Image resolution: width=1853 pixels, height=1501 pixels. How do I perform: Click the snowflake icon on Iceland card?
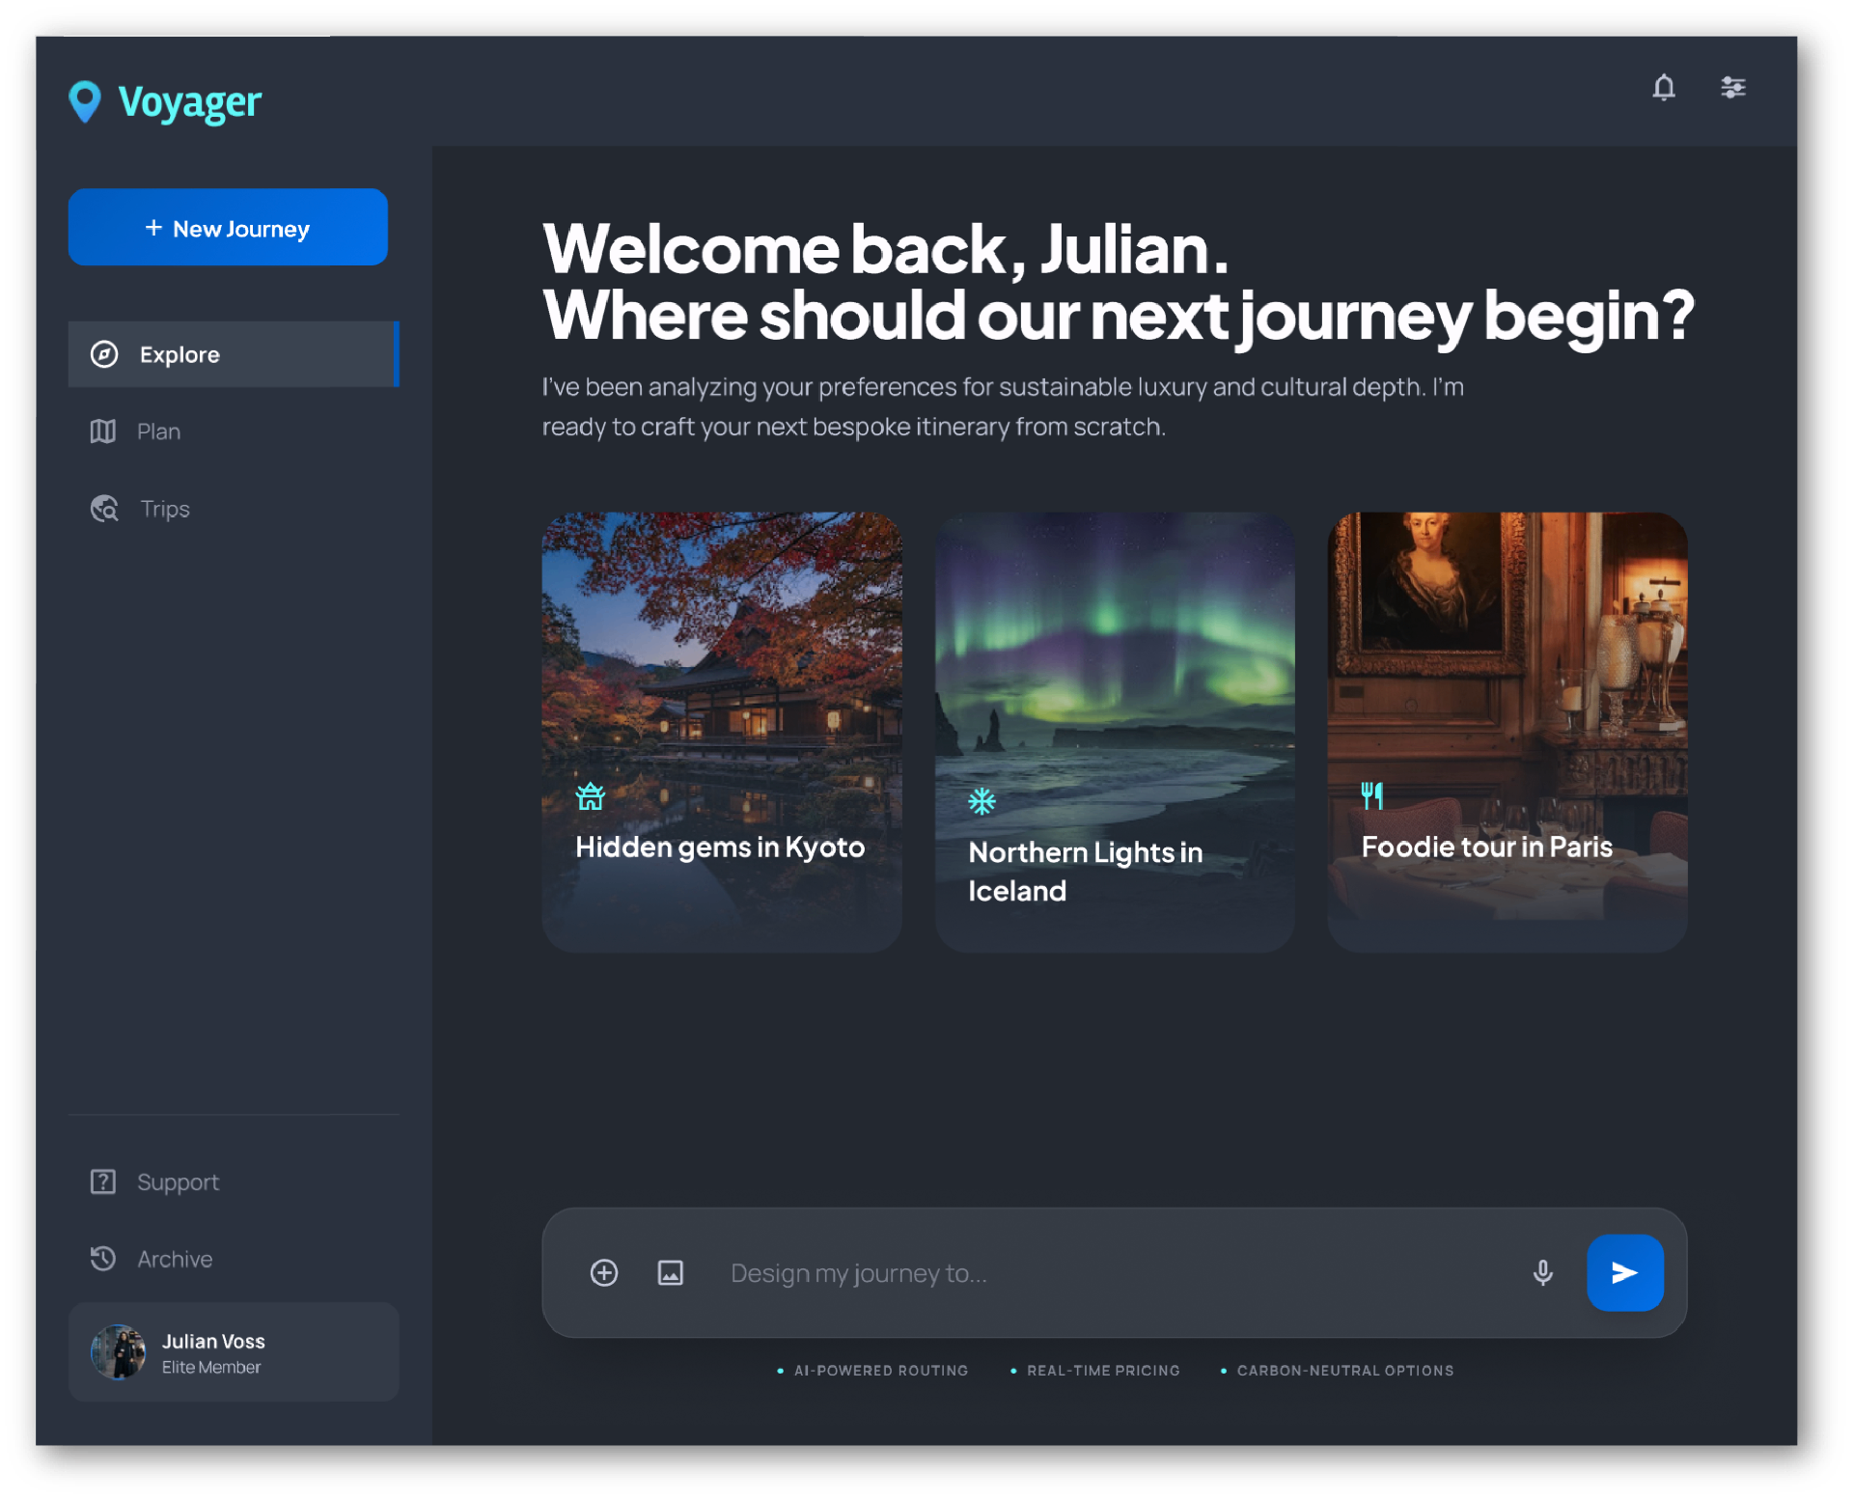[982, 801]
